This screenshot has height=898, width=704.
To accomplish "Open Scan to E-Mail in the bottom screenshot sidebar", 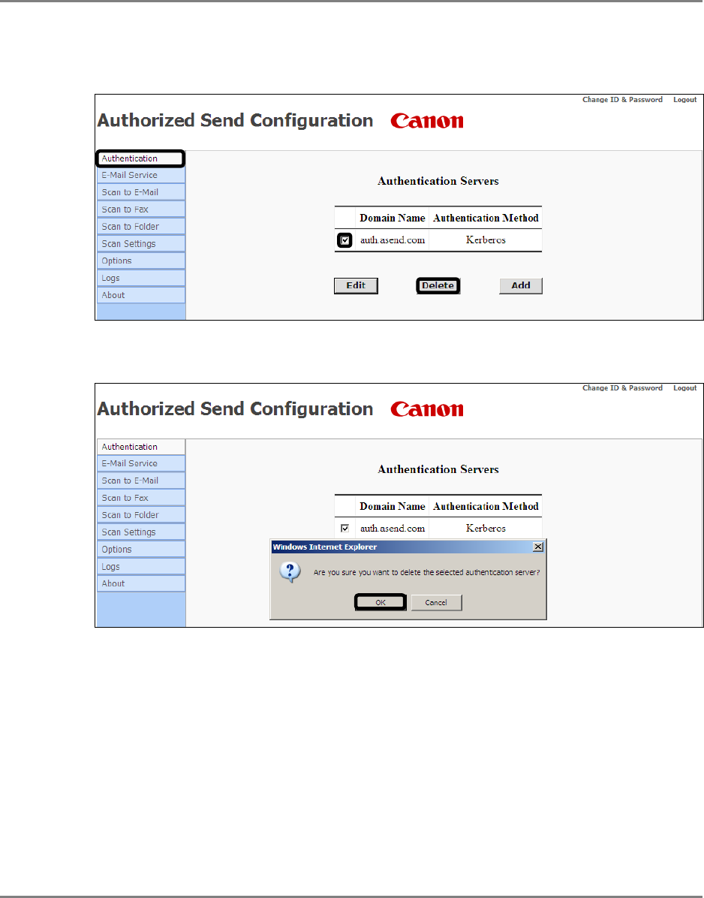I will click(x=140, y=481).
